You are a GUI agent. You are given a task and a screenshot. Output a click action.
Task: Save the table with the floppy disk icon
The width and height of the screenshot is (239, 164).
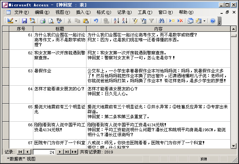(24, 21)
